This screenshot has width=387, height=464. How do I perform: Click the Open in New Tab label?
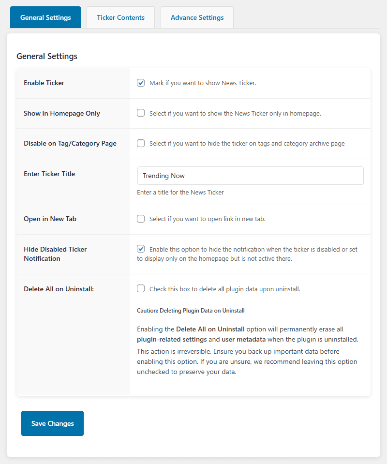[50, 219]
